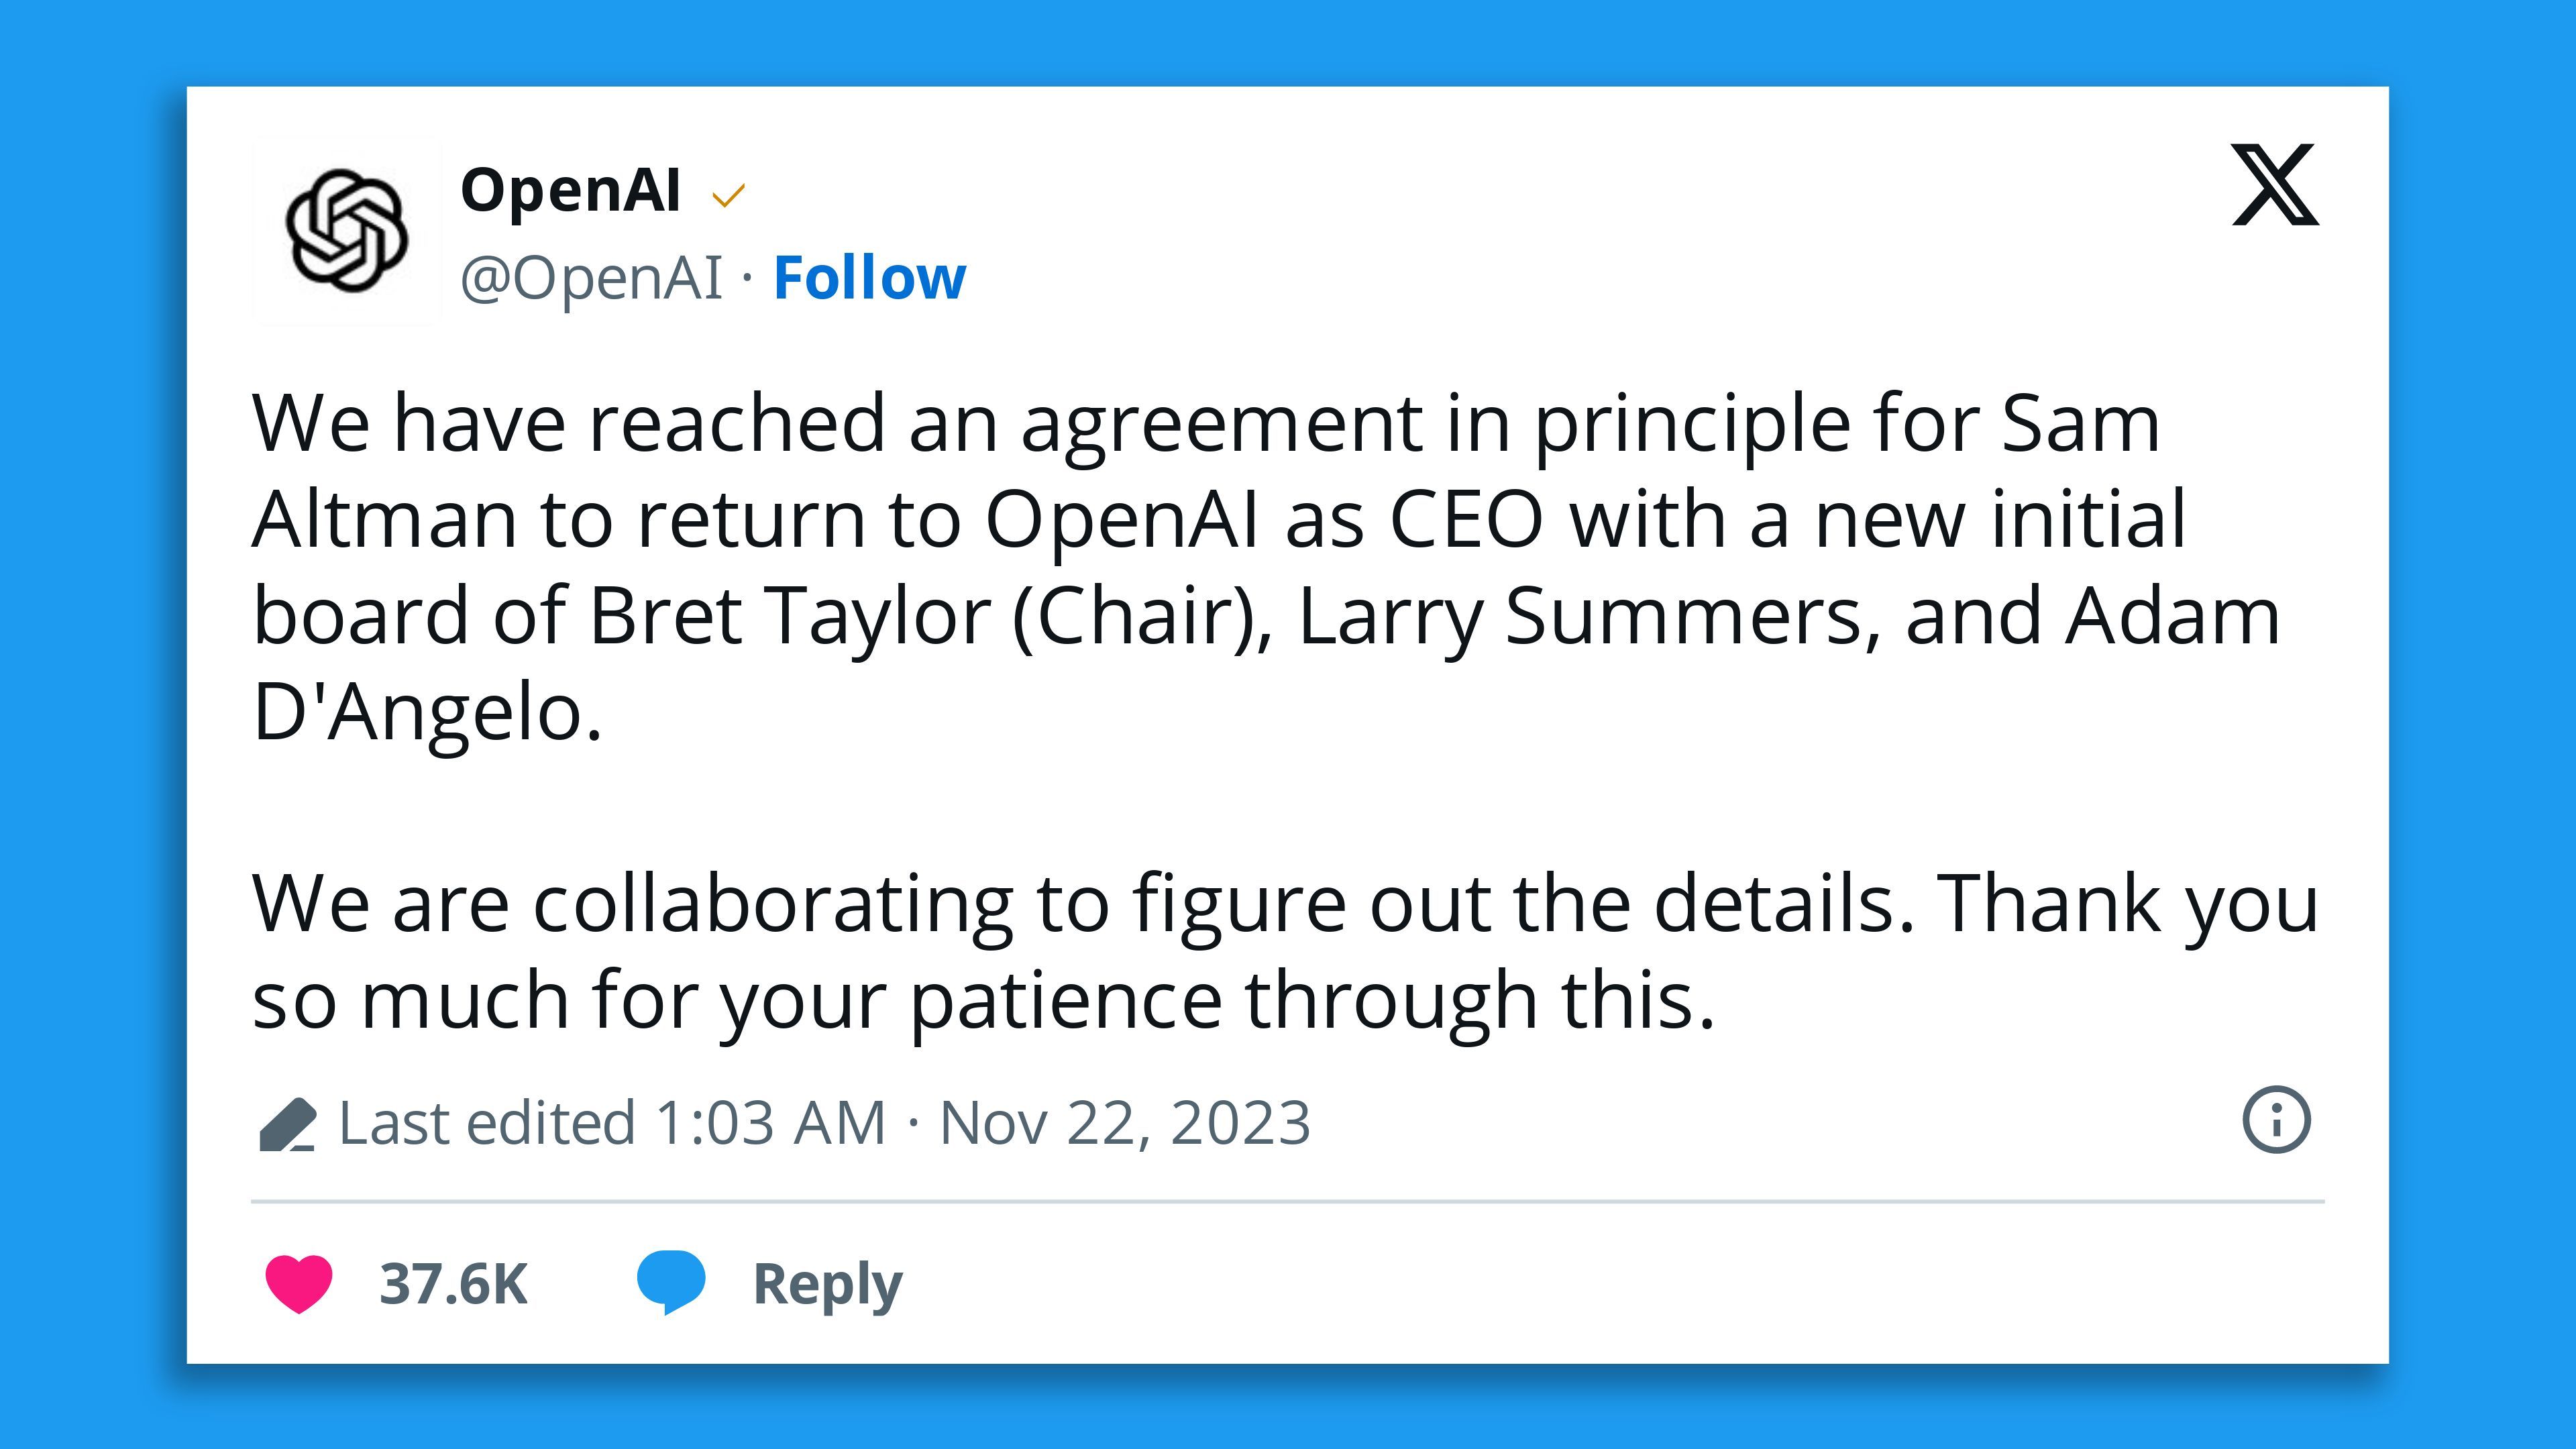The image size is (2576, 1449).
Task: Click "so much for your patience" line
Action: tap(736, 1001)
